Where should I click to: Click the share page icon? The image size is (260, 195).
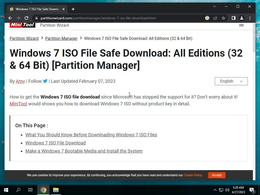pos(215,18)
